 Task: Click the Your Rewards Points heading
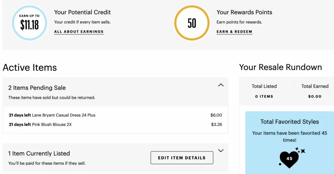click(244, 12)
